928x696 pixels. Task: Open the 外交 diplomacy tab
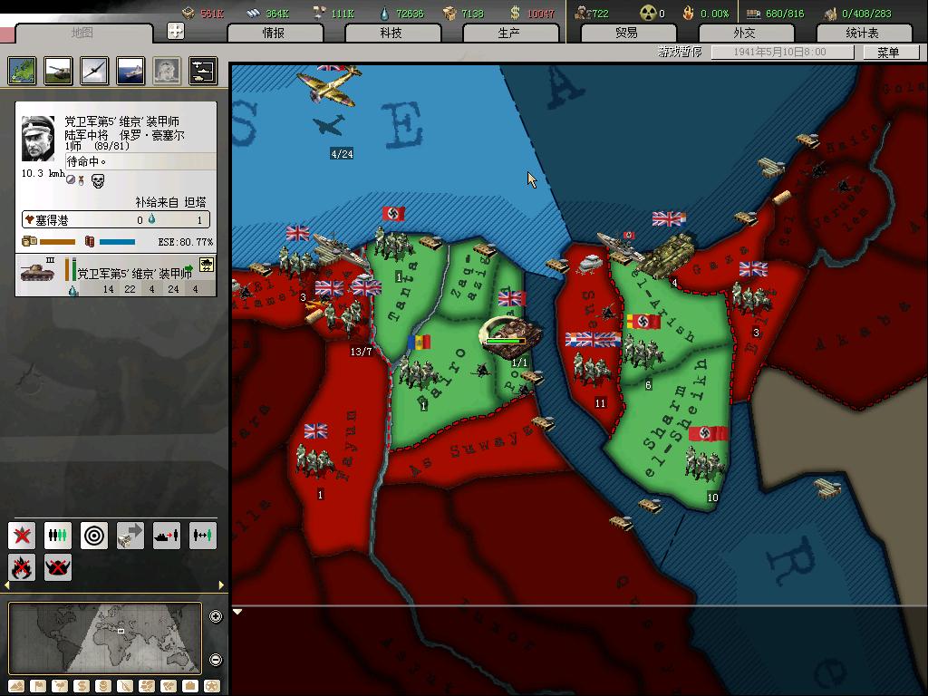click(x=746, y=34)
